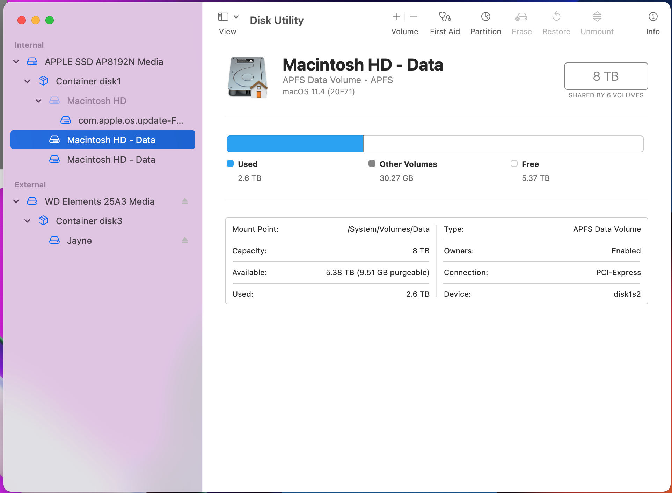Collapse the Container disk3 node
The width and height of the screenshot is (672, 493).
click(27, 221)
